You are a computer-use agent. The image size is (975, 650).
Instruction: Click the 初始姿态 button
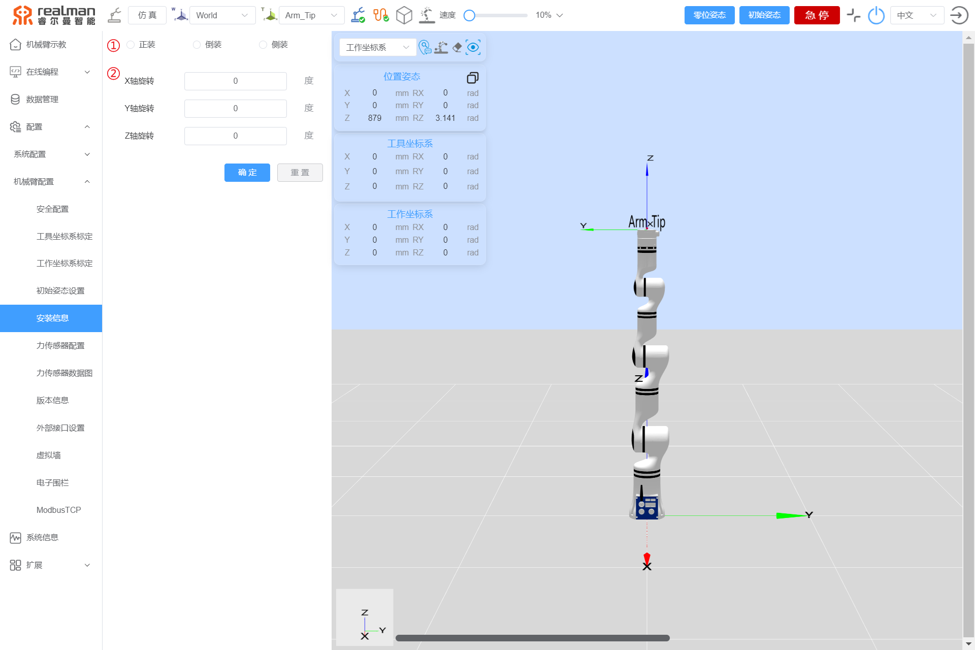pyautogui.click(x=764, y=15)
